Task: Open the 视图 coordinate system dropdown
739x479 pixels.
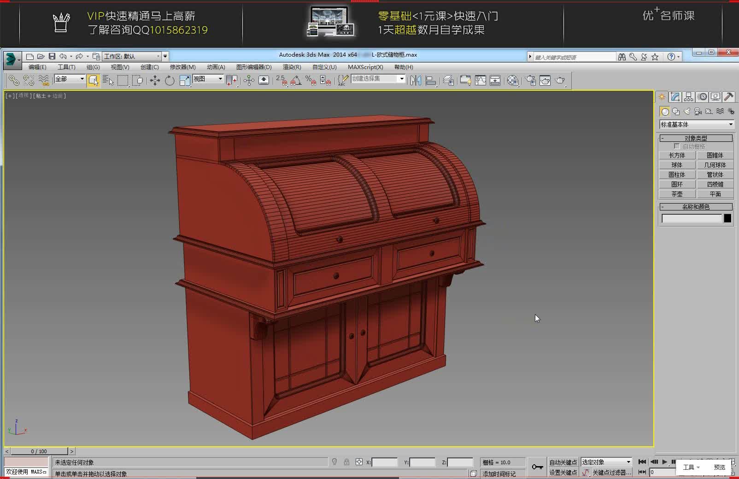Action: click(x=219, y=79)
